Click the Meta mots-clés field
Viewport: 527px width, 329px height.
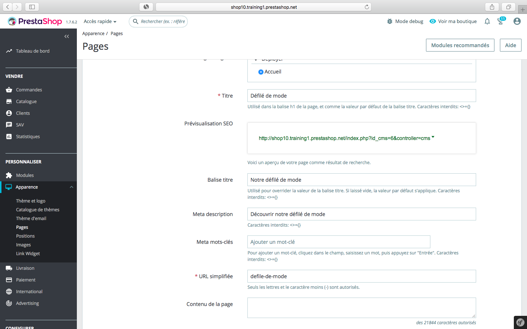[339, 242]
